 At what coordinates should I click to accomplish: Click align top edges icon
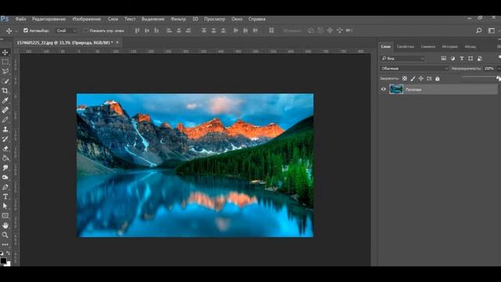(x=137, y=31)
